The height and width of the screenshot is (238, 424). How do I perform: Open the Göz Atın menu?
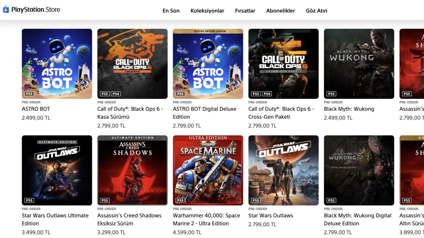tap(316, 11)
